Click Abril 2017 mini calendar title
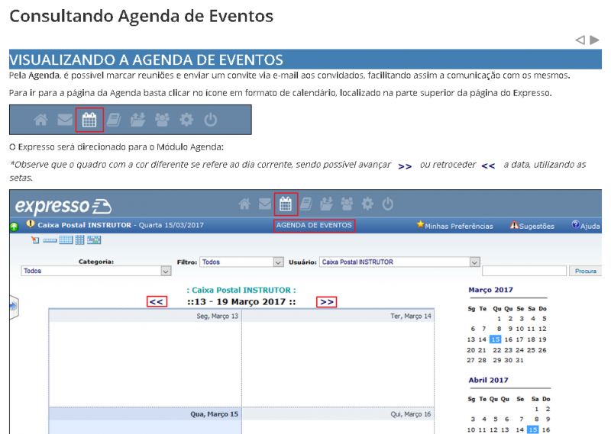This screenshot has width=611, height=434. [488, 381]
